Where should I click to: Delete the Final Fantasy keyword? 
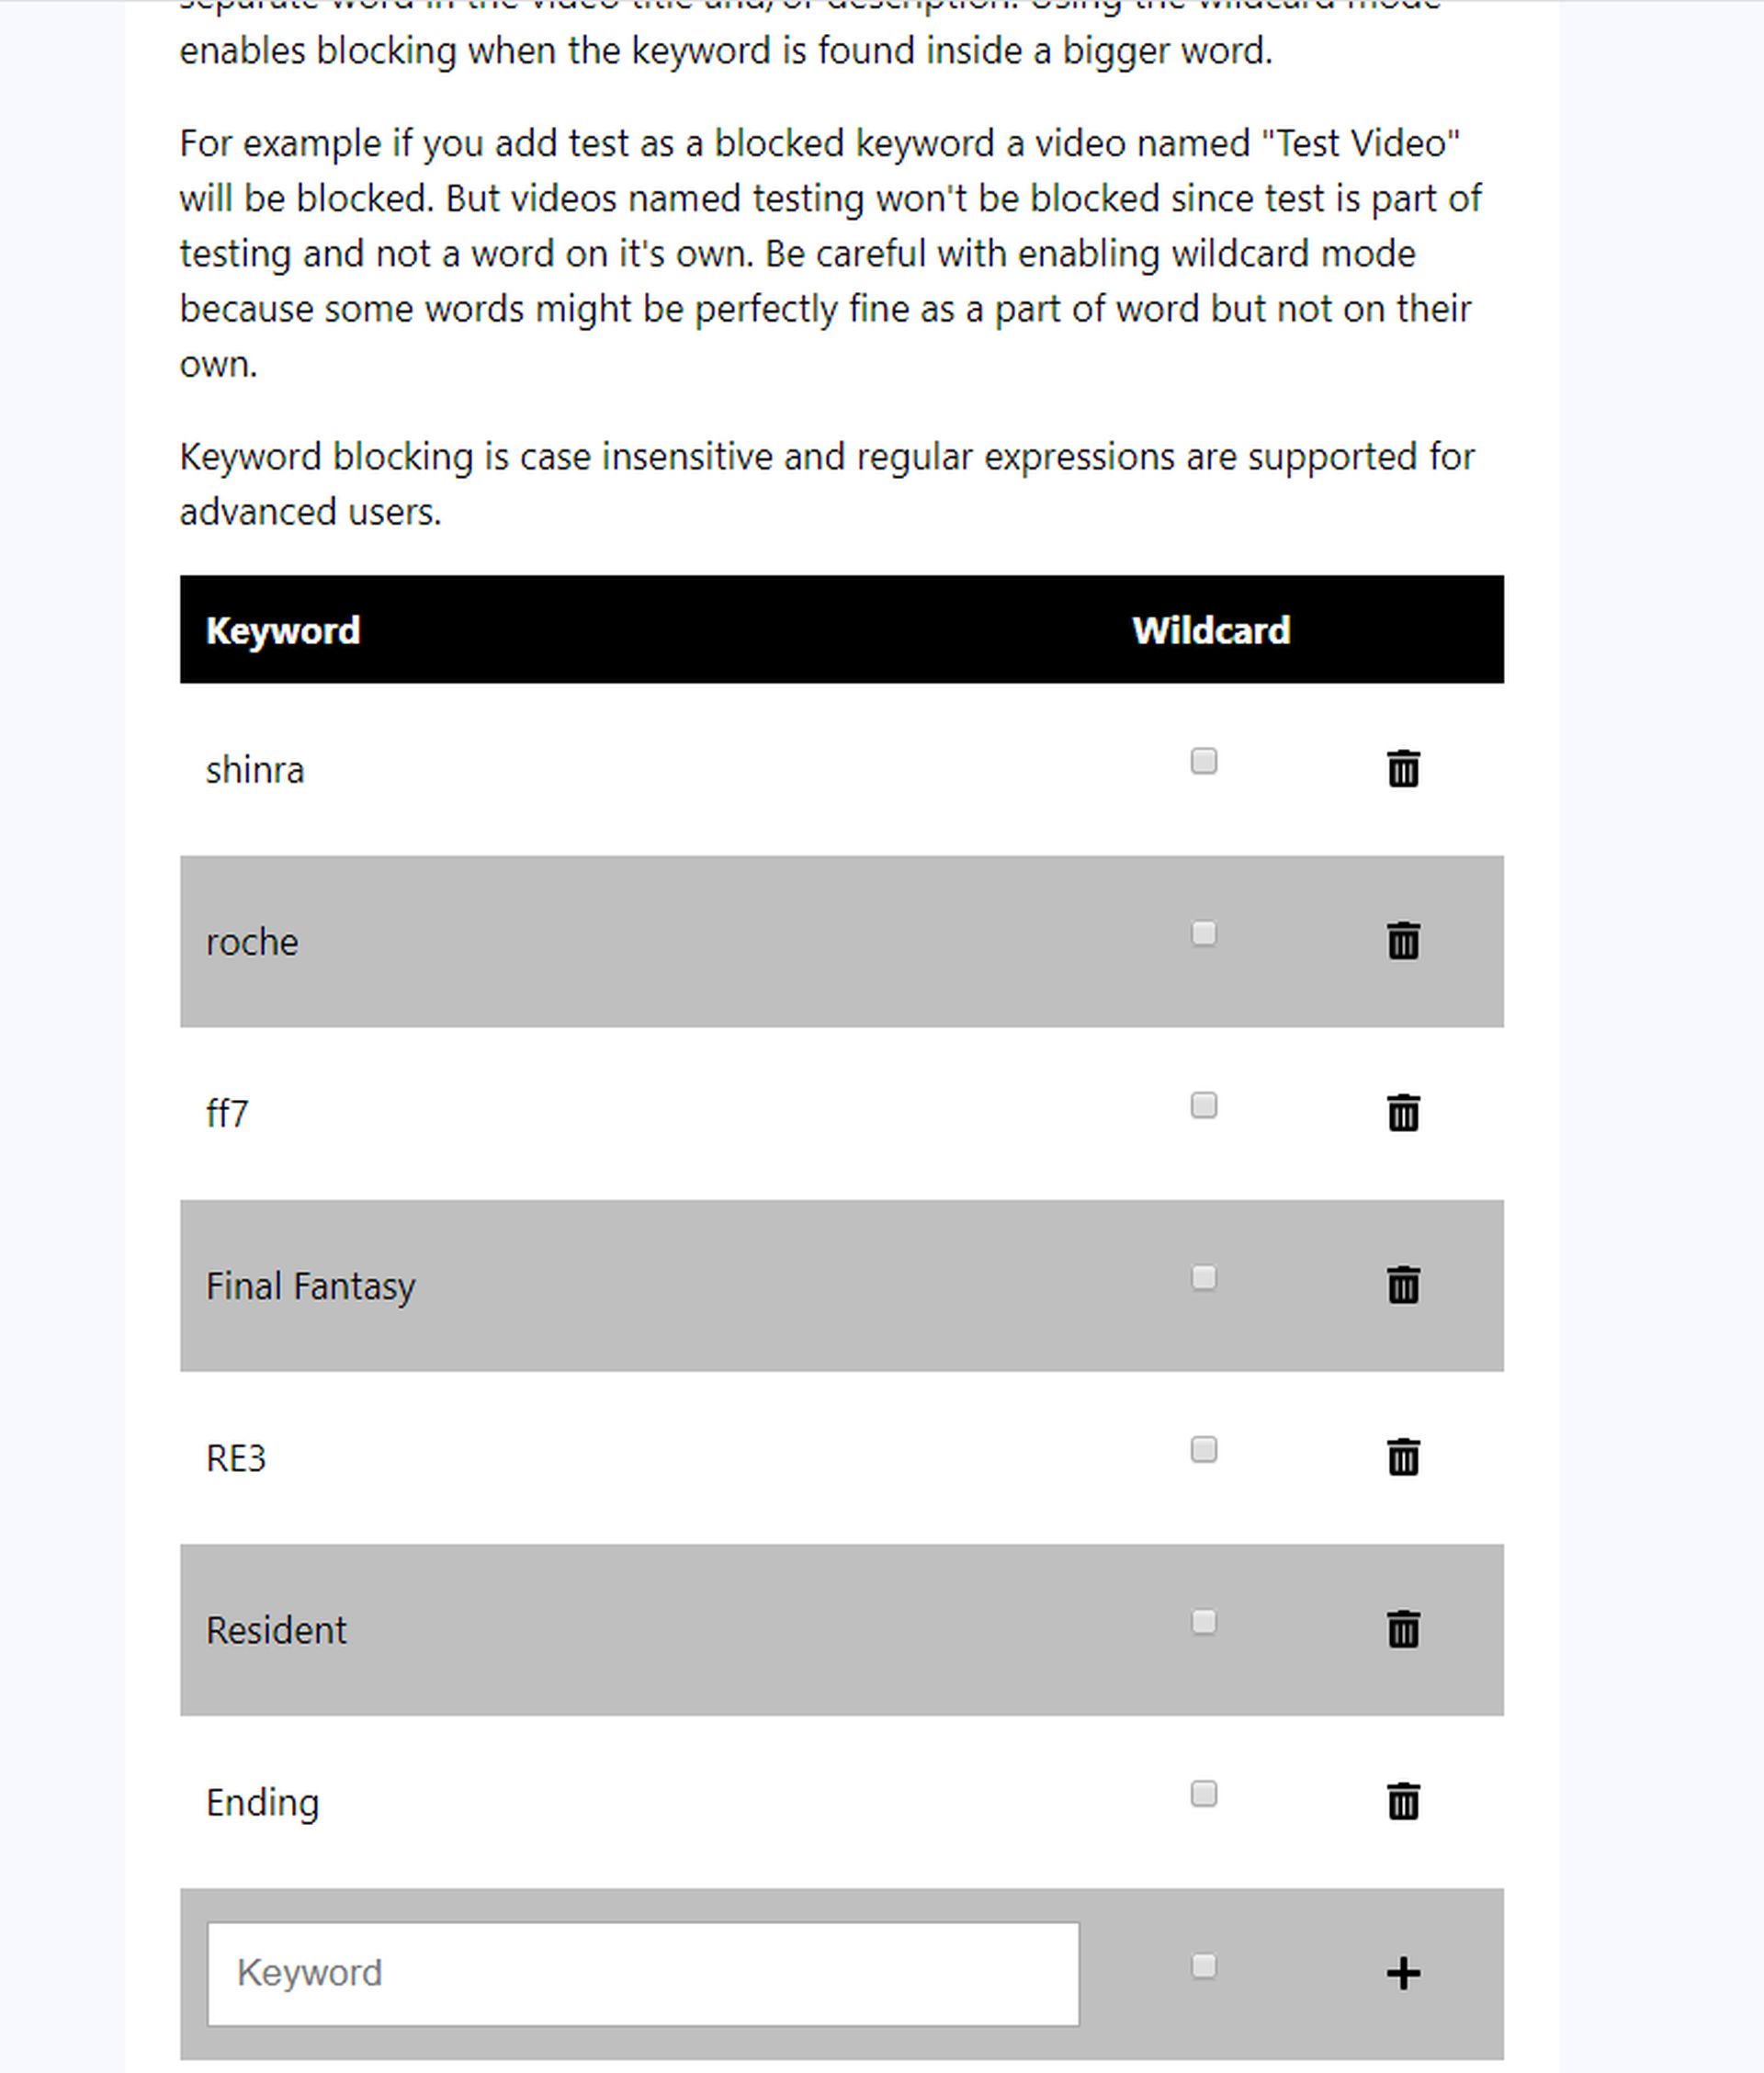point(1403,1284)
